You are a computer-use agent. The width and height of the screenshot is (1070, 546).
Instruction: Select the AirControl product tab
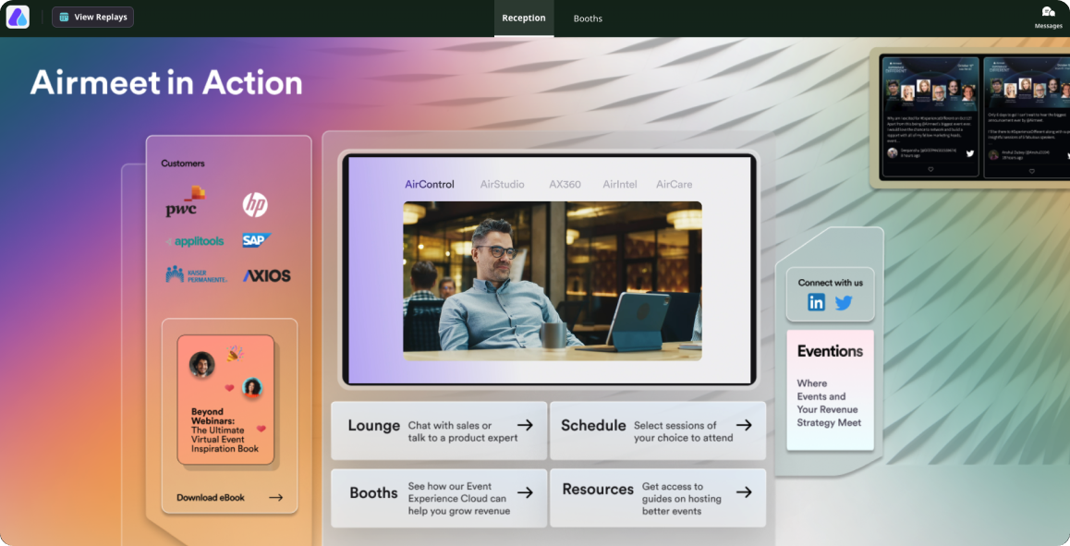(430, 184)
